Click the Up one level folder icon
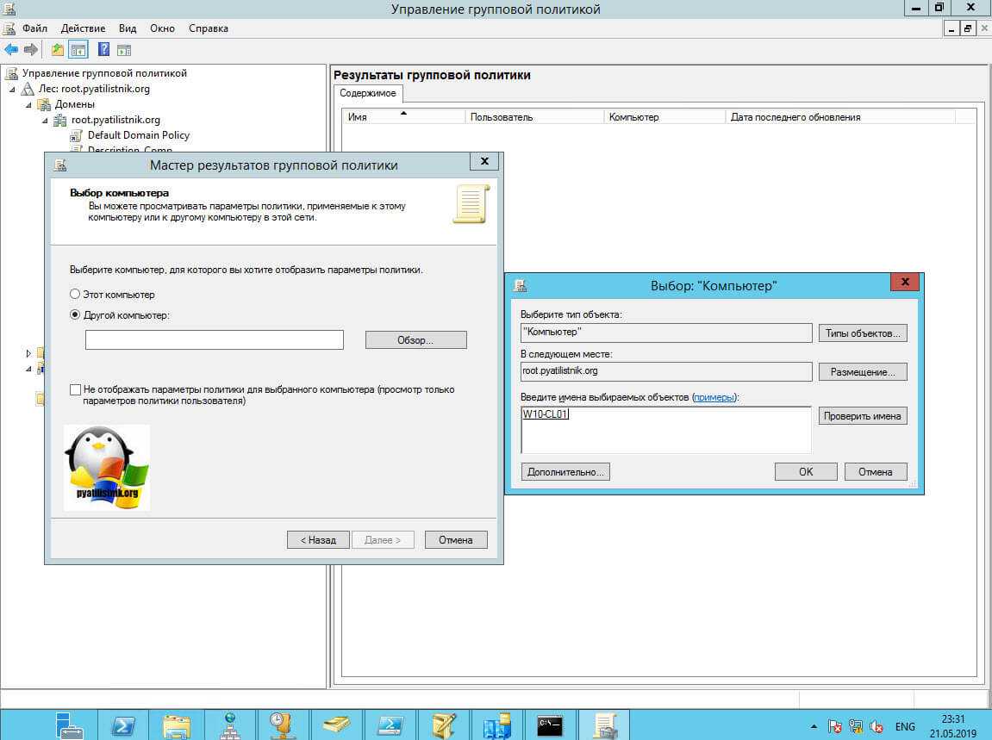This screenshot has height=740, width=992. [x=58, y=50]
